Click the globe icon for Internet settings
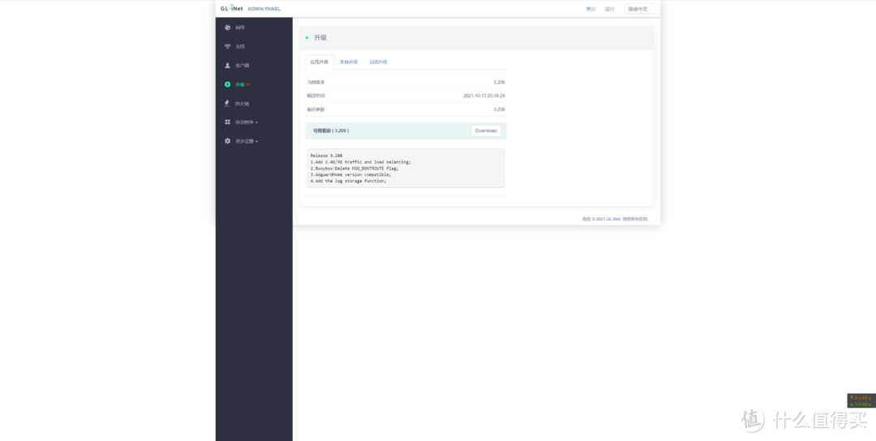 tap(228, 28)
